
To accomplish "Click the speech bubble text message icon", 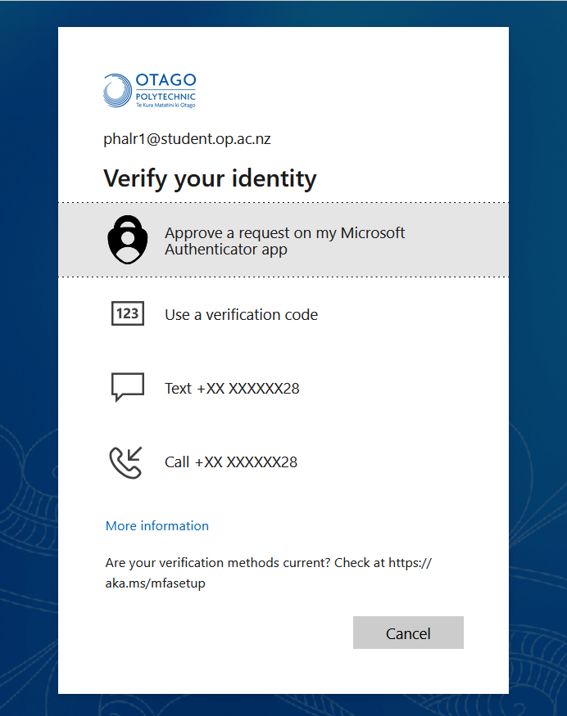I will 127,387.
